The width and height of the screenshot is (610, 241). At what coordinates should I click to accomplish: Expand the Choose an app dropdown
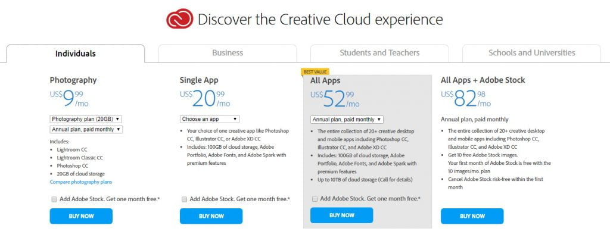pyautogui.click(x=209, y=119)
